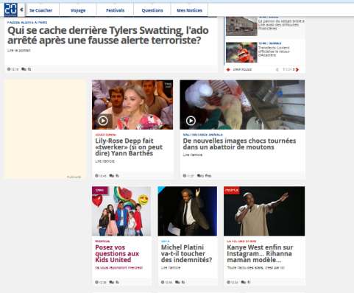Image resolution: width=354 pixels, height=293 pixels.
Task: Click the 20 Minutes logo icon
Action: [10, 10]
